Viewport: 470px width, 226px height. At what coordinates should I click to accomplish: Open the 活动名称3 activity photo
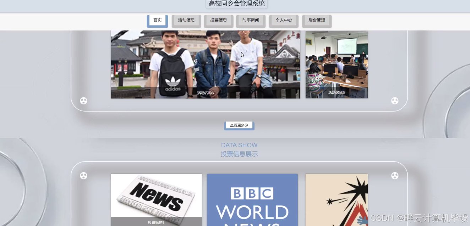[x=206, y=64]
